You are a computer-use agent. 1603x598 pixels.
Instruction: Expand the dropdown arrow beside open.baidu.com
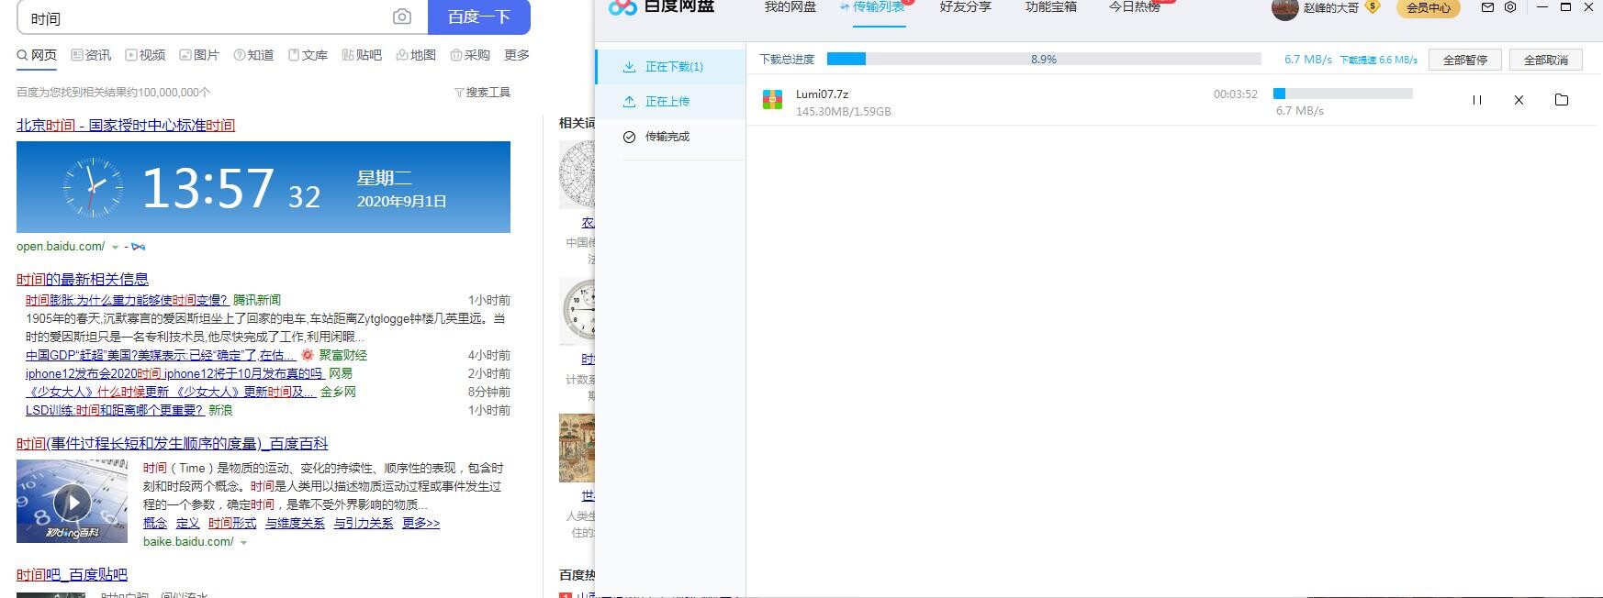pyautogui.click(x=115, y=248)
